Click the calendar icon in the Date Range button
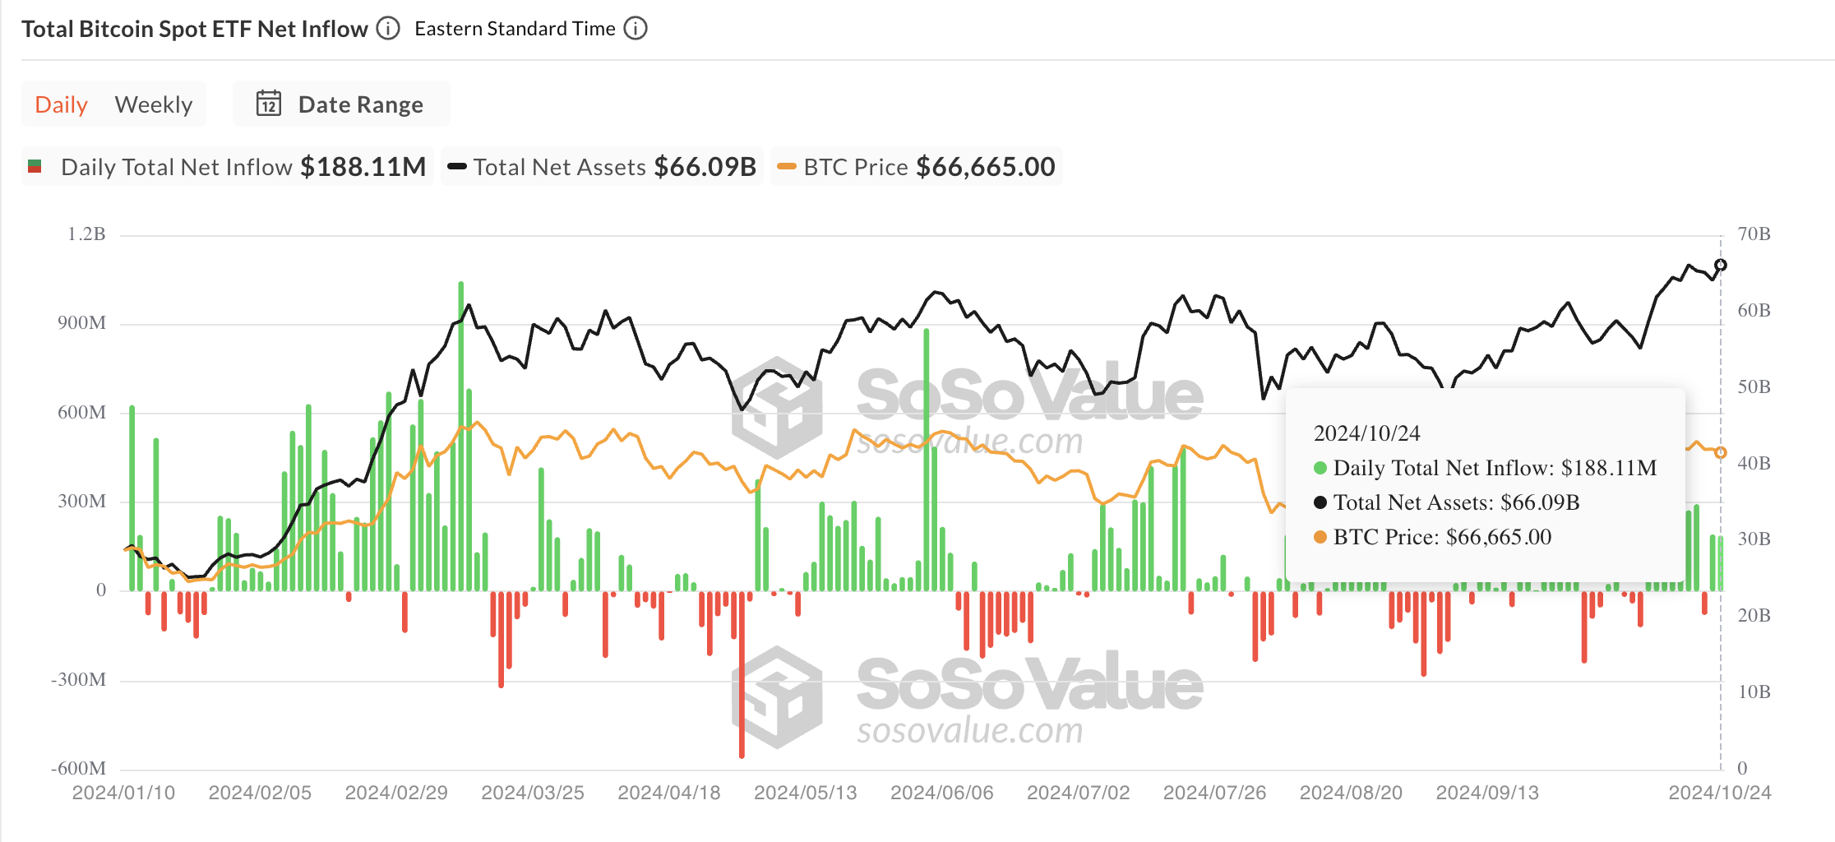The height and width of the screenshot is (842, 1835). point(269,104)
